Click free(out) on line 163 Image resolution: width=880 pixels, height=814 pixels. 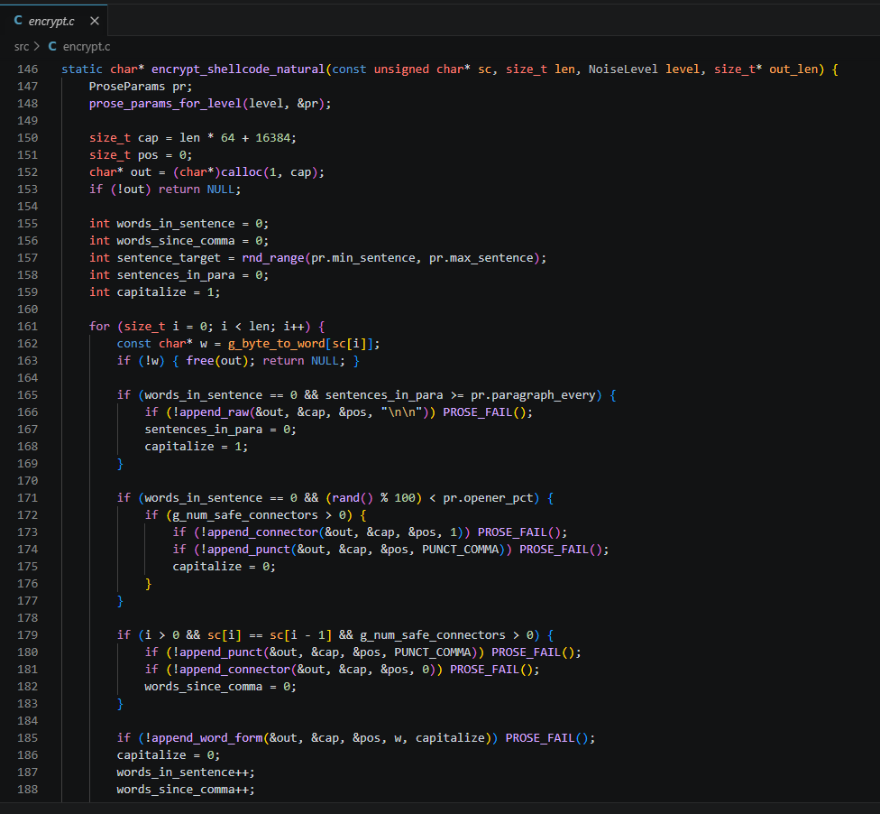pyautogui.click(x=217, y=361)
